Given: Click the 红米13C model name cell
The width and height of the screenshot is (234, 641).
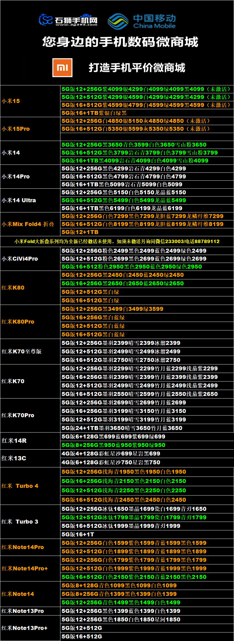Looking at the screenshot, I should click(x=30, y=458).
